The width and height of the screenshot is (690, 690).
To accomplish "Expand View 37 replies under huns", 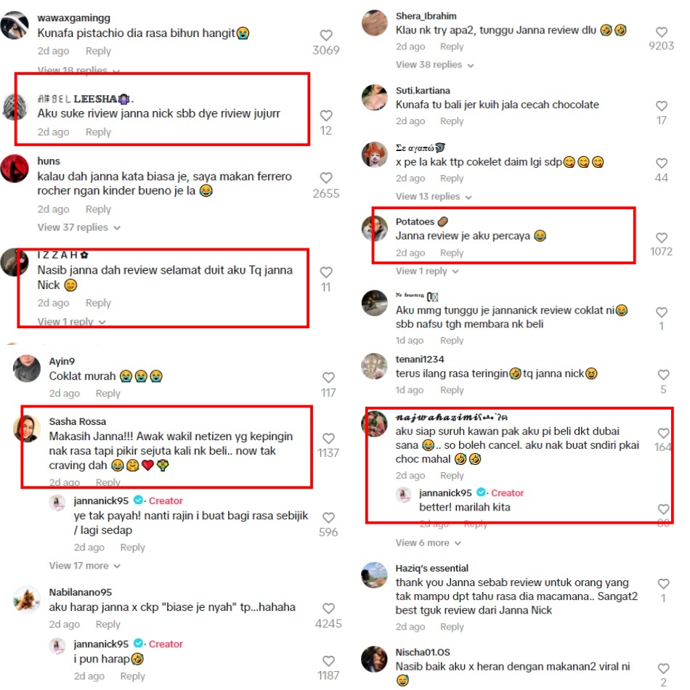I will pos(78,227).
